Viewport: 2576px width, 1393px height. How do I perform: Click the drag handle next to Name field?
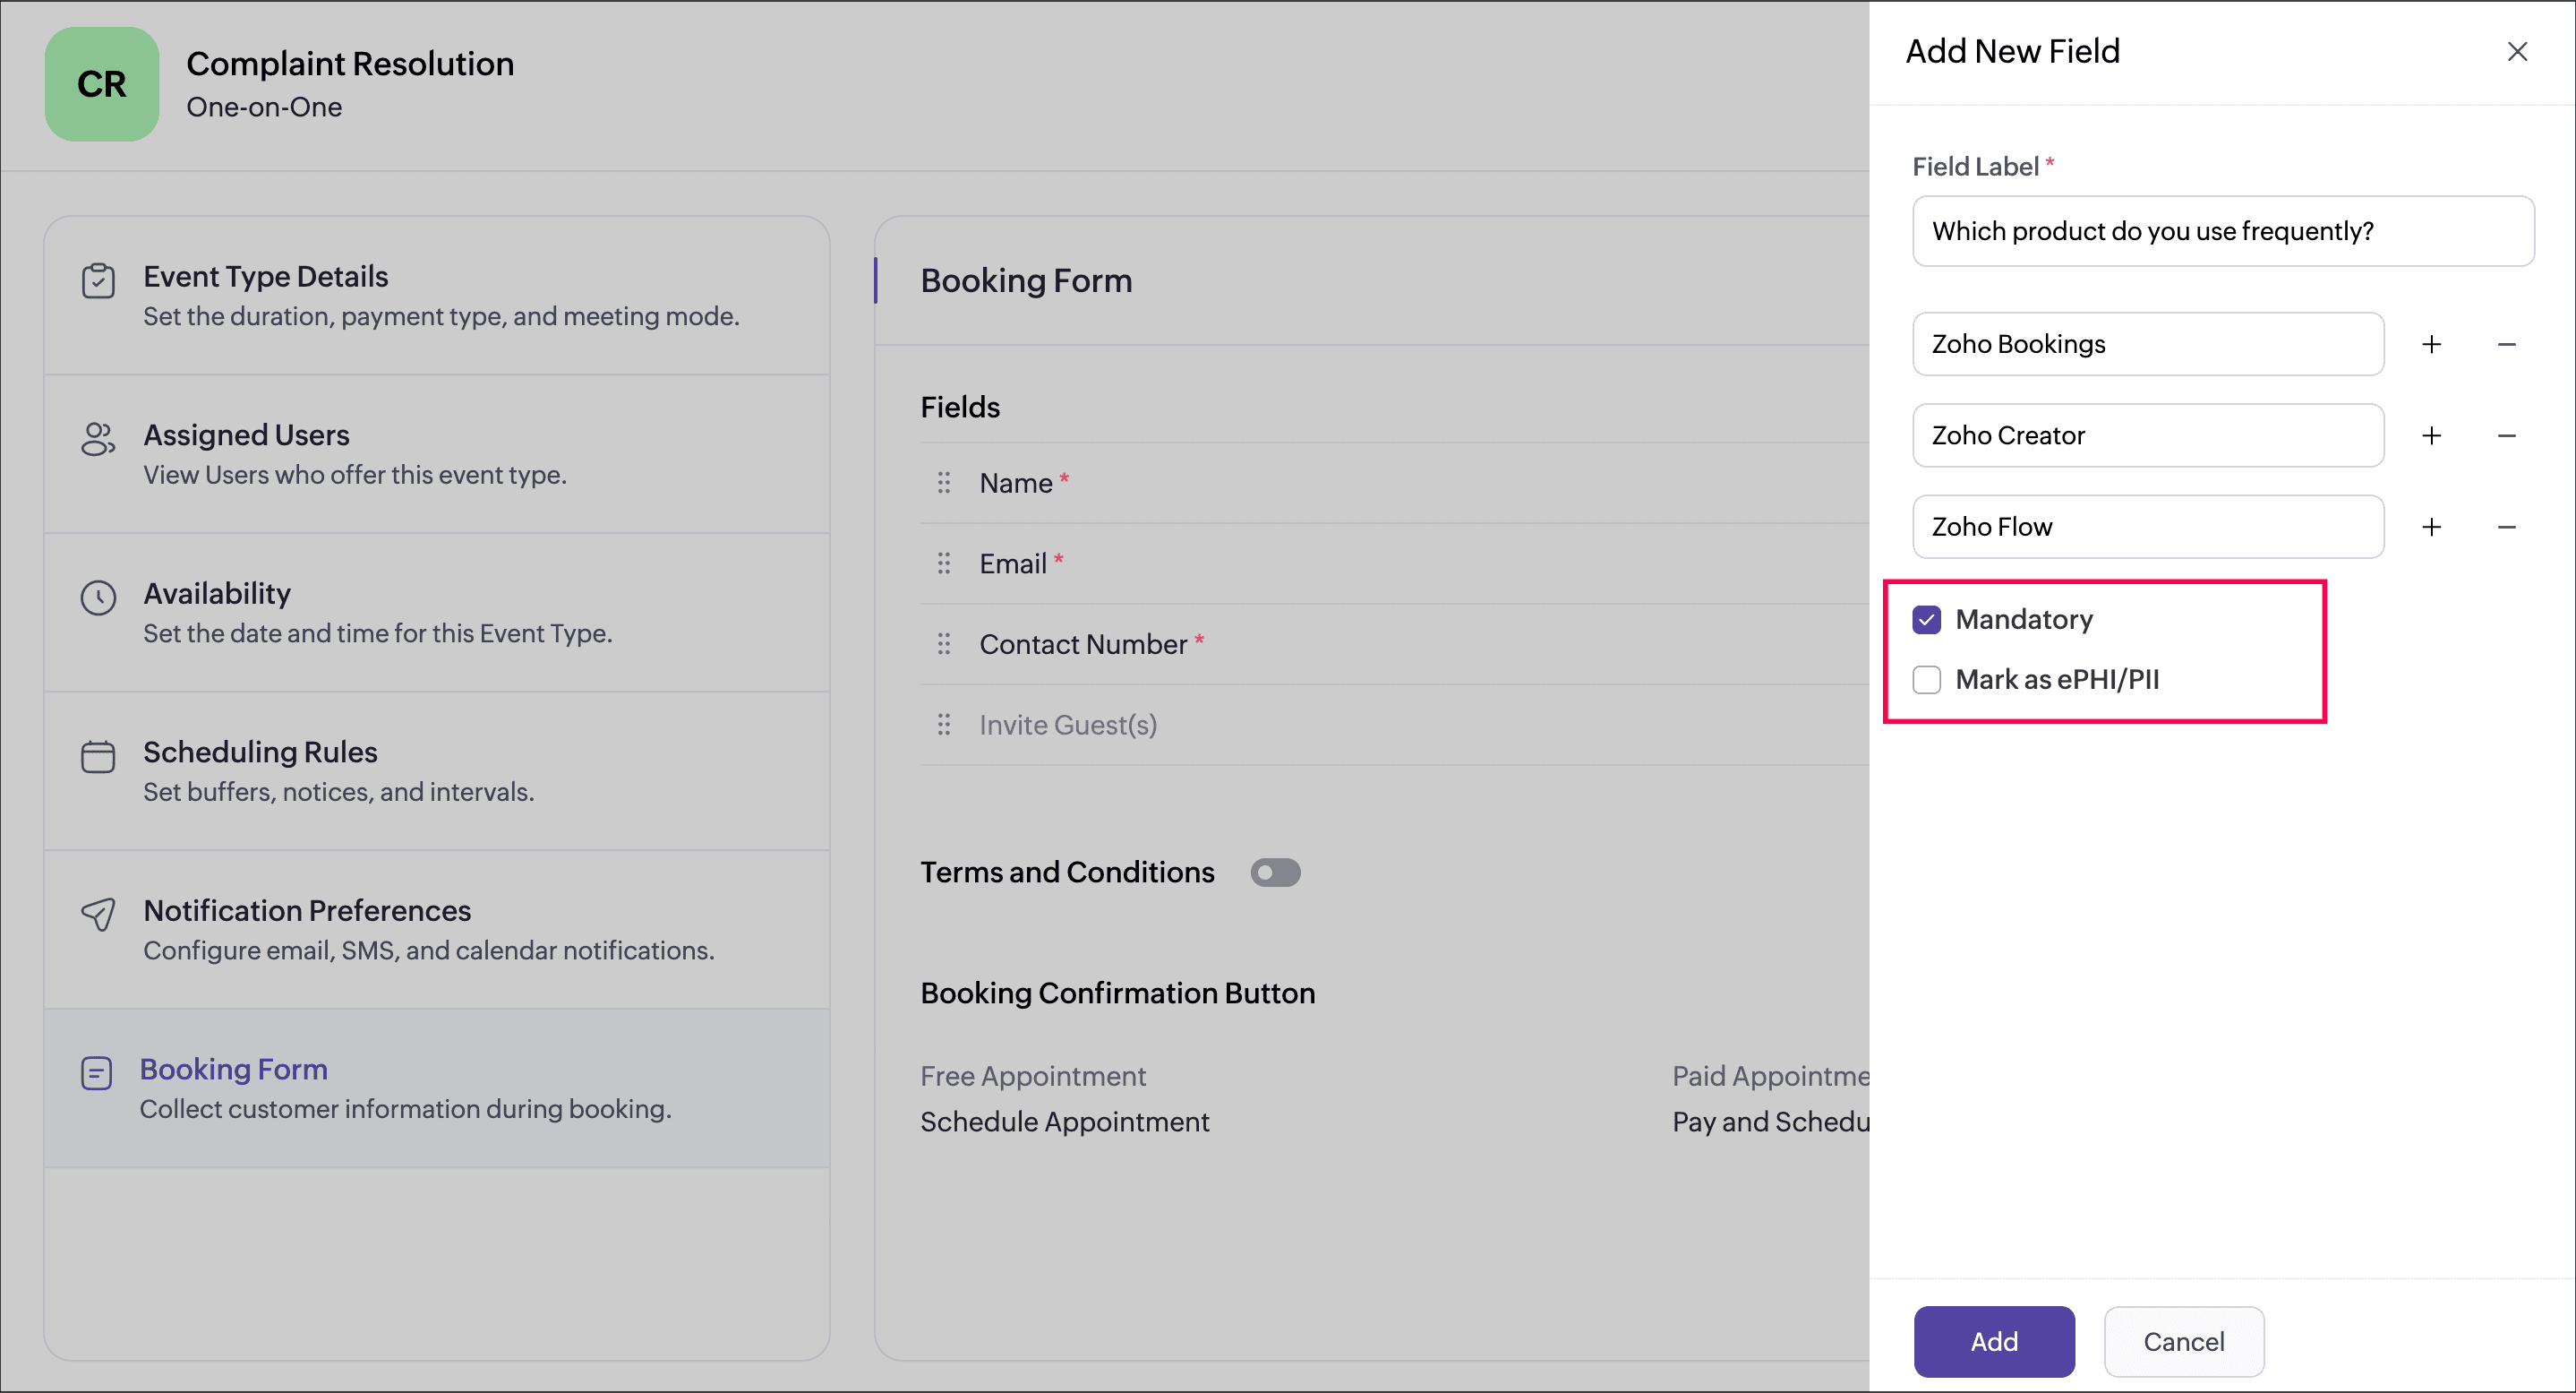[943, 484]
